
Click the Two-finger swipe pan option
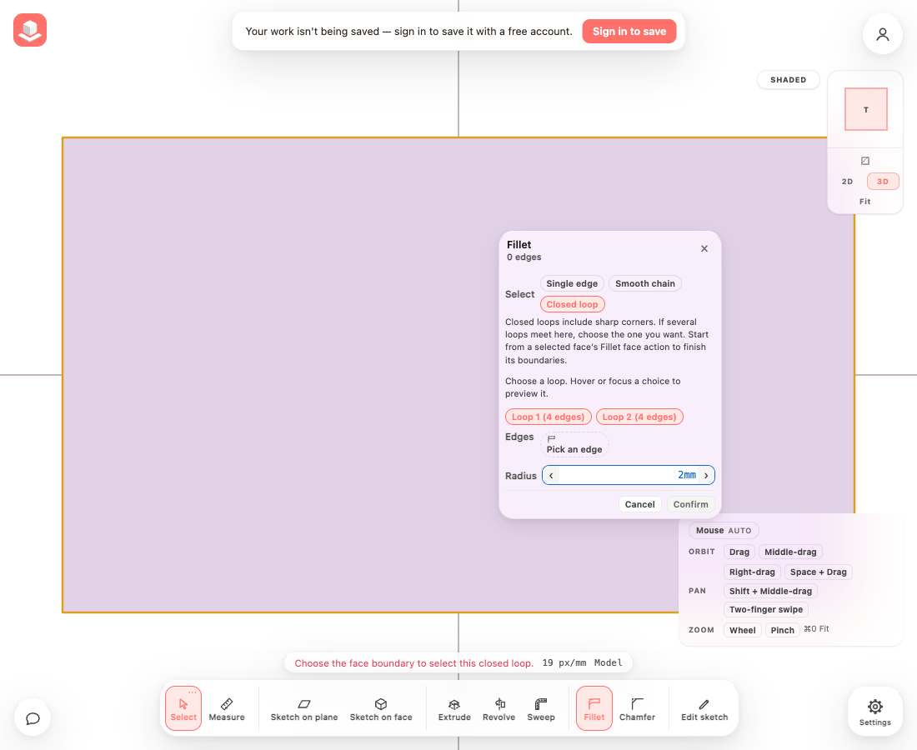[766, 610]
